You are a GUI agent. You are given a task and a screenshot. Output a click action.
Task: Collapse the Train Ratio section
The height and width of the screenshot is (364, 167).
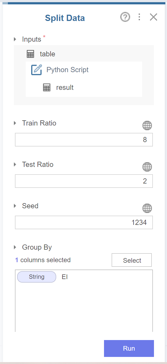click(x=15, y=123)
